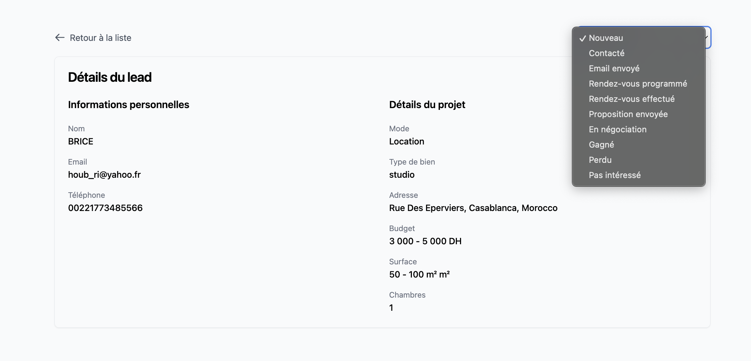This screenshot has height=361, width=751.
Task: Select the "Pas intéressé" option
Action: click(615, 175)
